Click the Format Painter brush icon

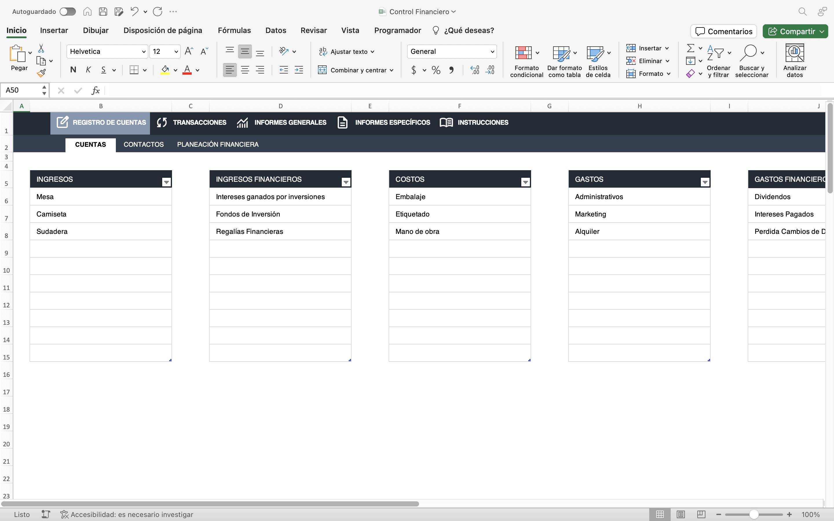pyautogui.click(x=41, y=73)
